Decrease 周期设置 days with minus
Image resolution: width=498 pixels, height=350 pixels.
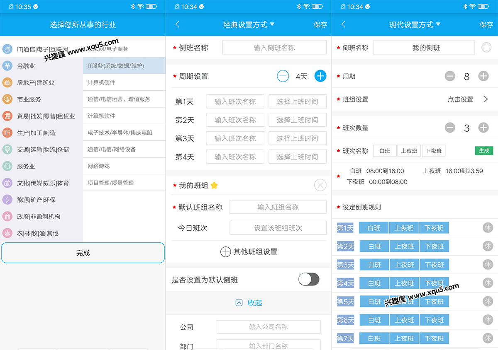(283, 76)
